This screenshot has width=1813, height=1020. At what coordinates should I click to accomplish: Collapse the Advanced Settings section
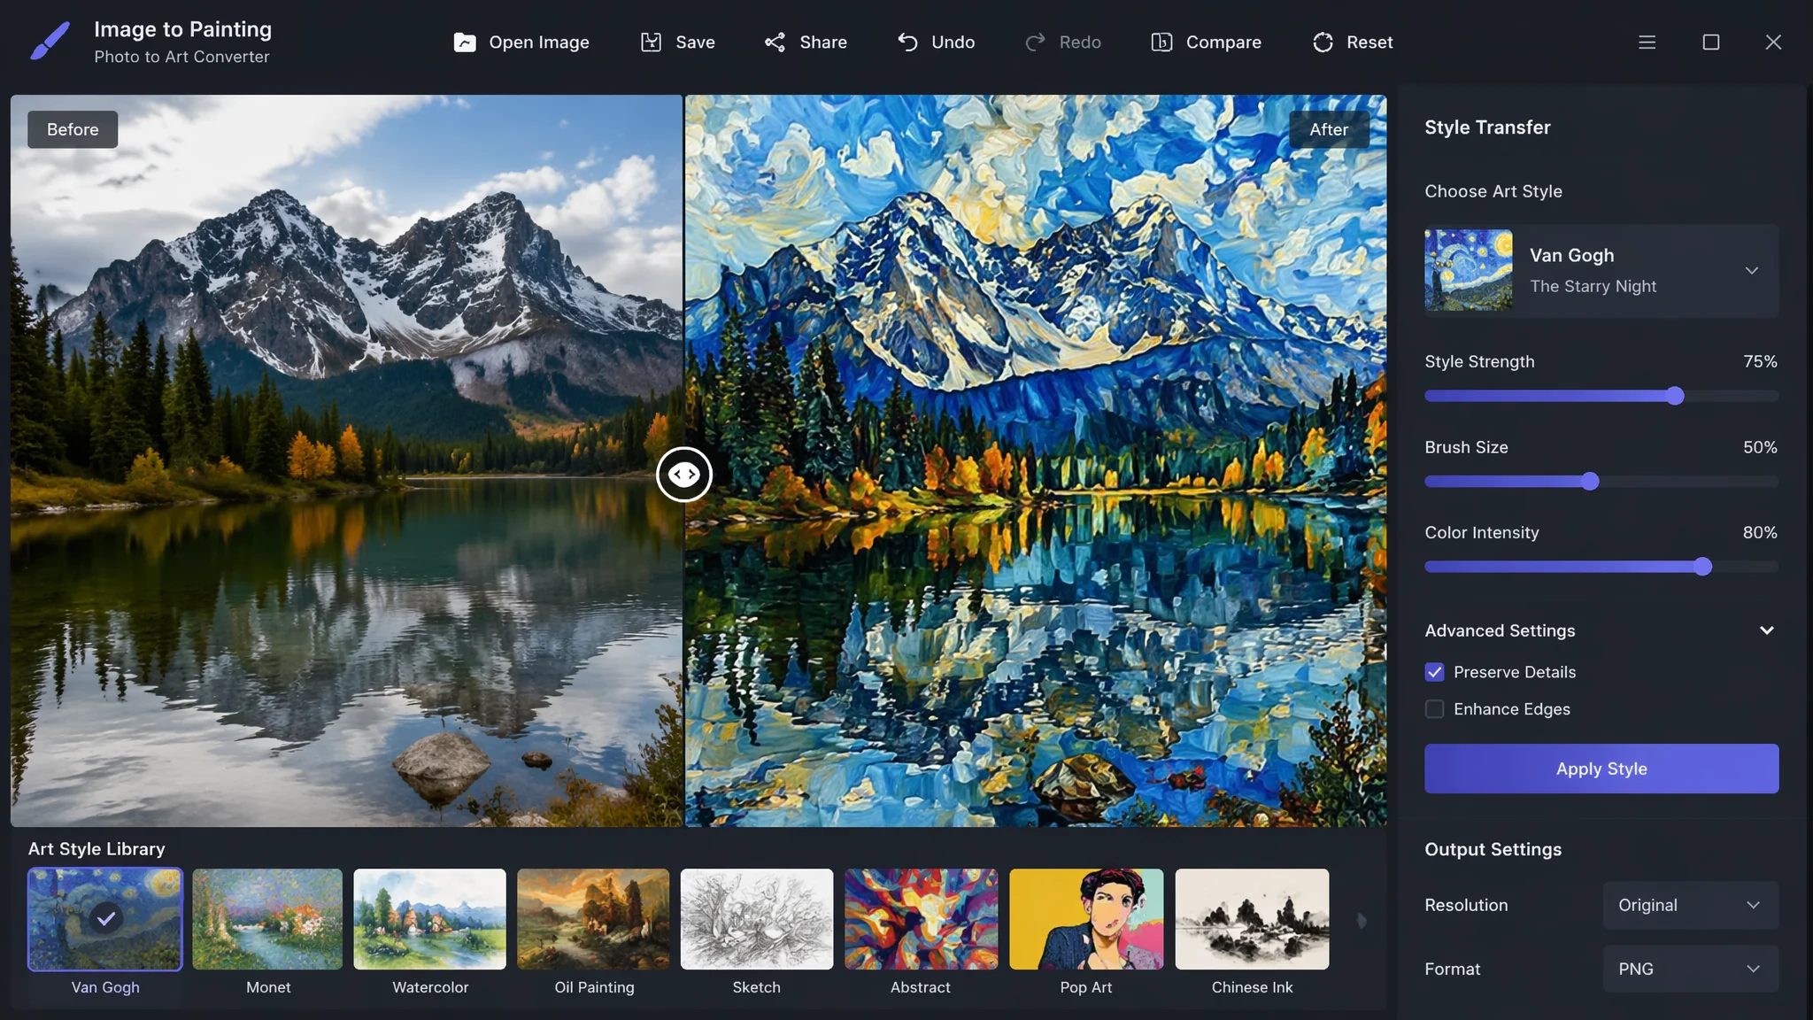coord(1767,630)
